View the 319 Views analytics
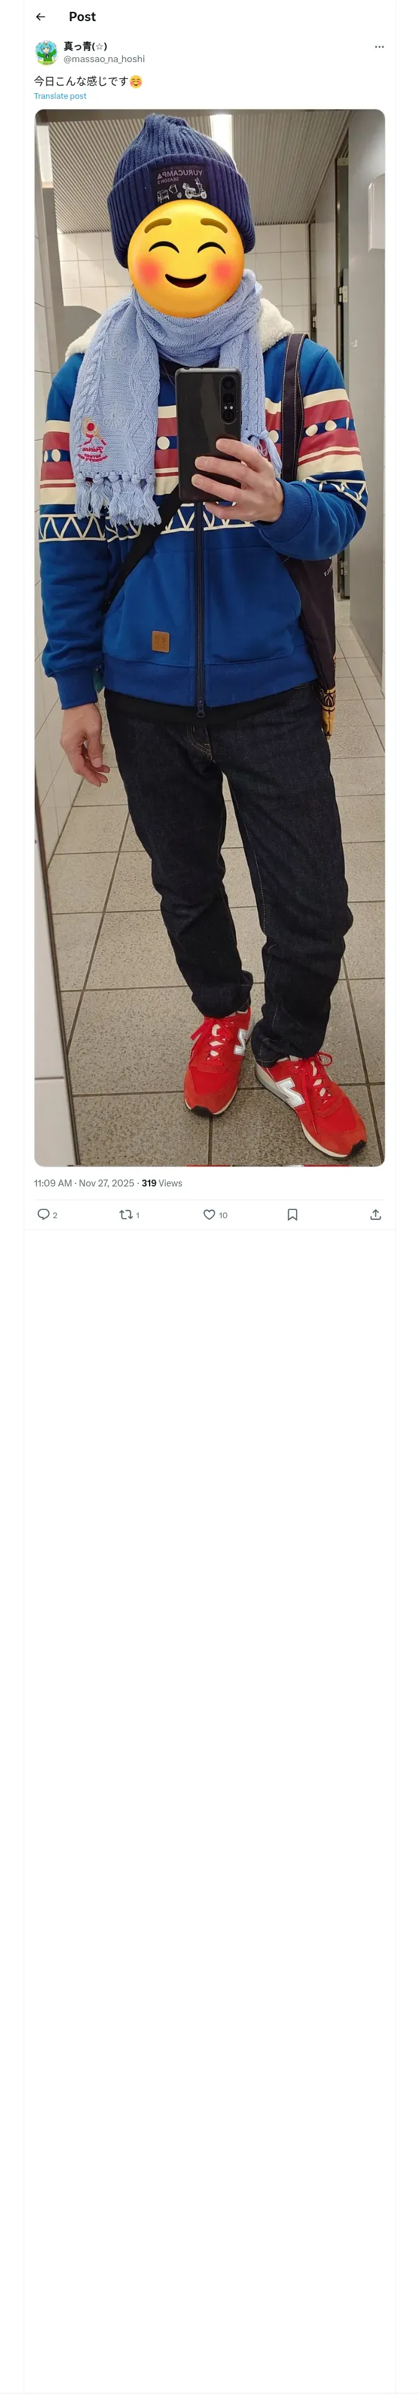 [161, 1182]
